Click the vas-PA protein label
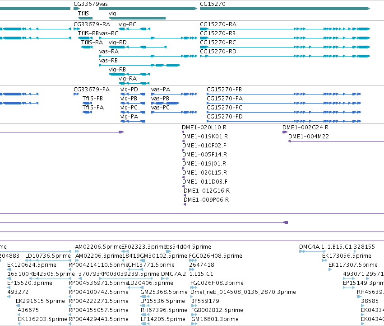Viewport: 384px width, 326px height. coord(160,90)
